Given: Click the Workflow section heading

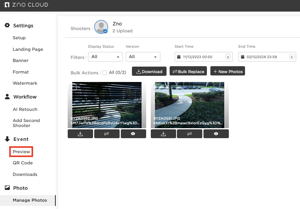Looking at the screenshot, I should 25,97.
